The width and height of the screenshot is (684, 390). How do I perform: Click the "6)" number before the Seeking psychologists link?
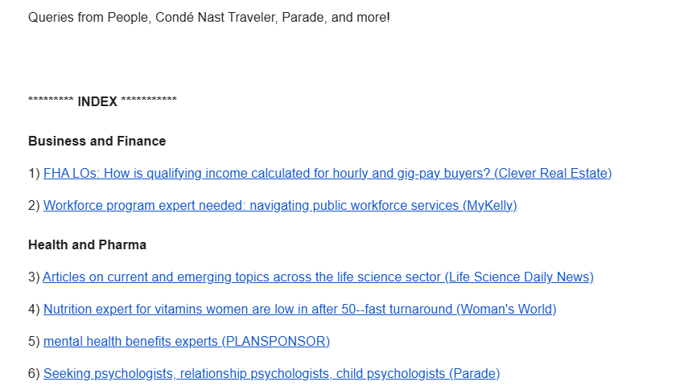click(x=34, y=374)
